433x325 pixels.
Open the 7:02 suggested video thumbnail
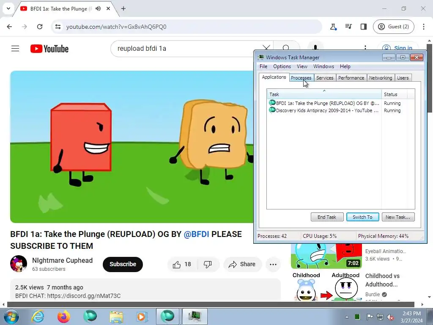[x=326, y=256]
